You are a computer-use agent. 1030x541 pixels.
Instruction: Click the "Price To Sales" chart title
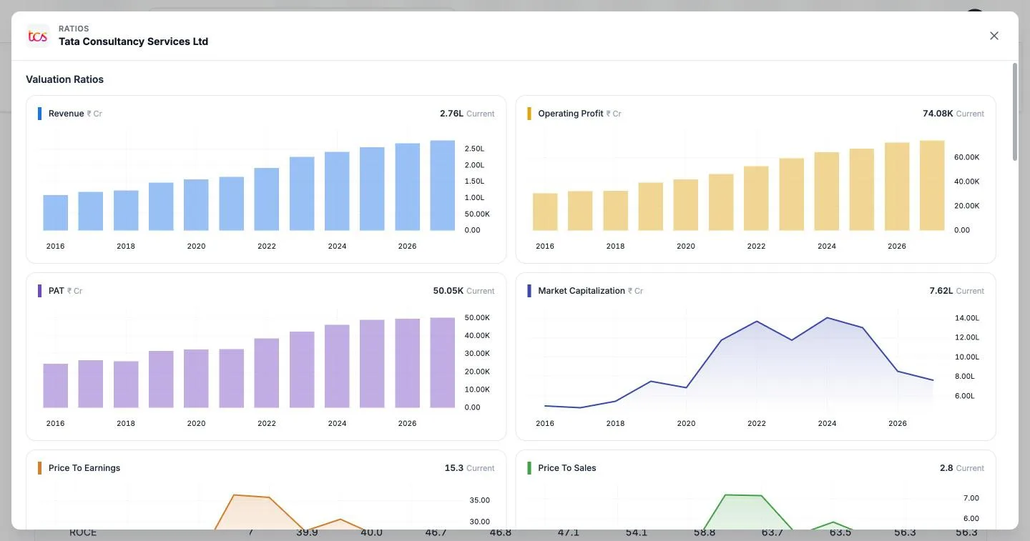click(567, 468)
